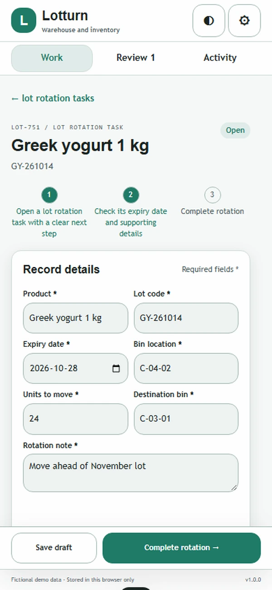Click the Lot code * label

pyautogui.click(x=152, y=294)
